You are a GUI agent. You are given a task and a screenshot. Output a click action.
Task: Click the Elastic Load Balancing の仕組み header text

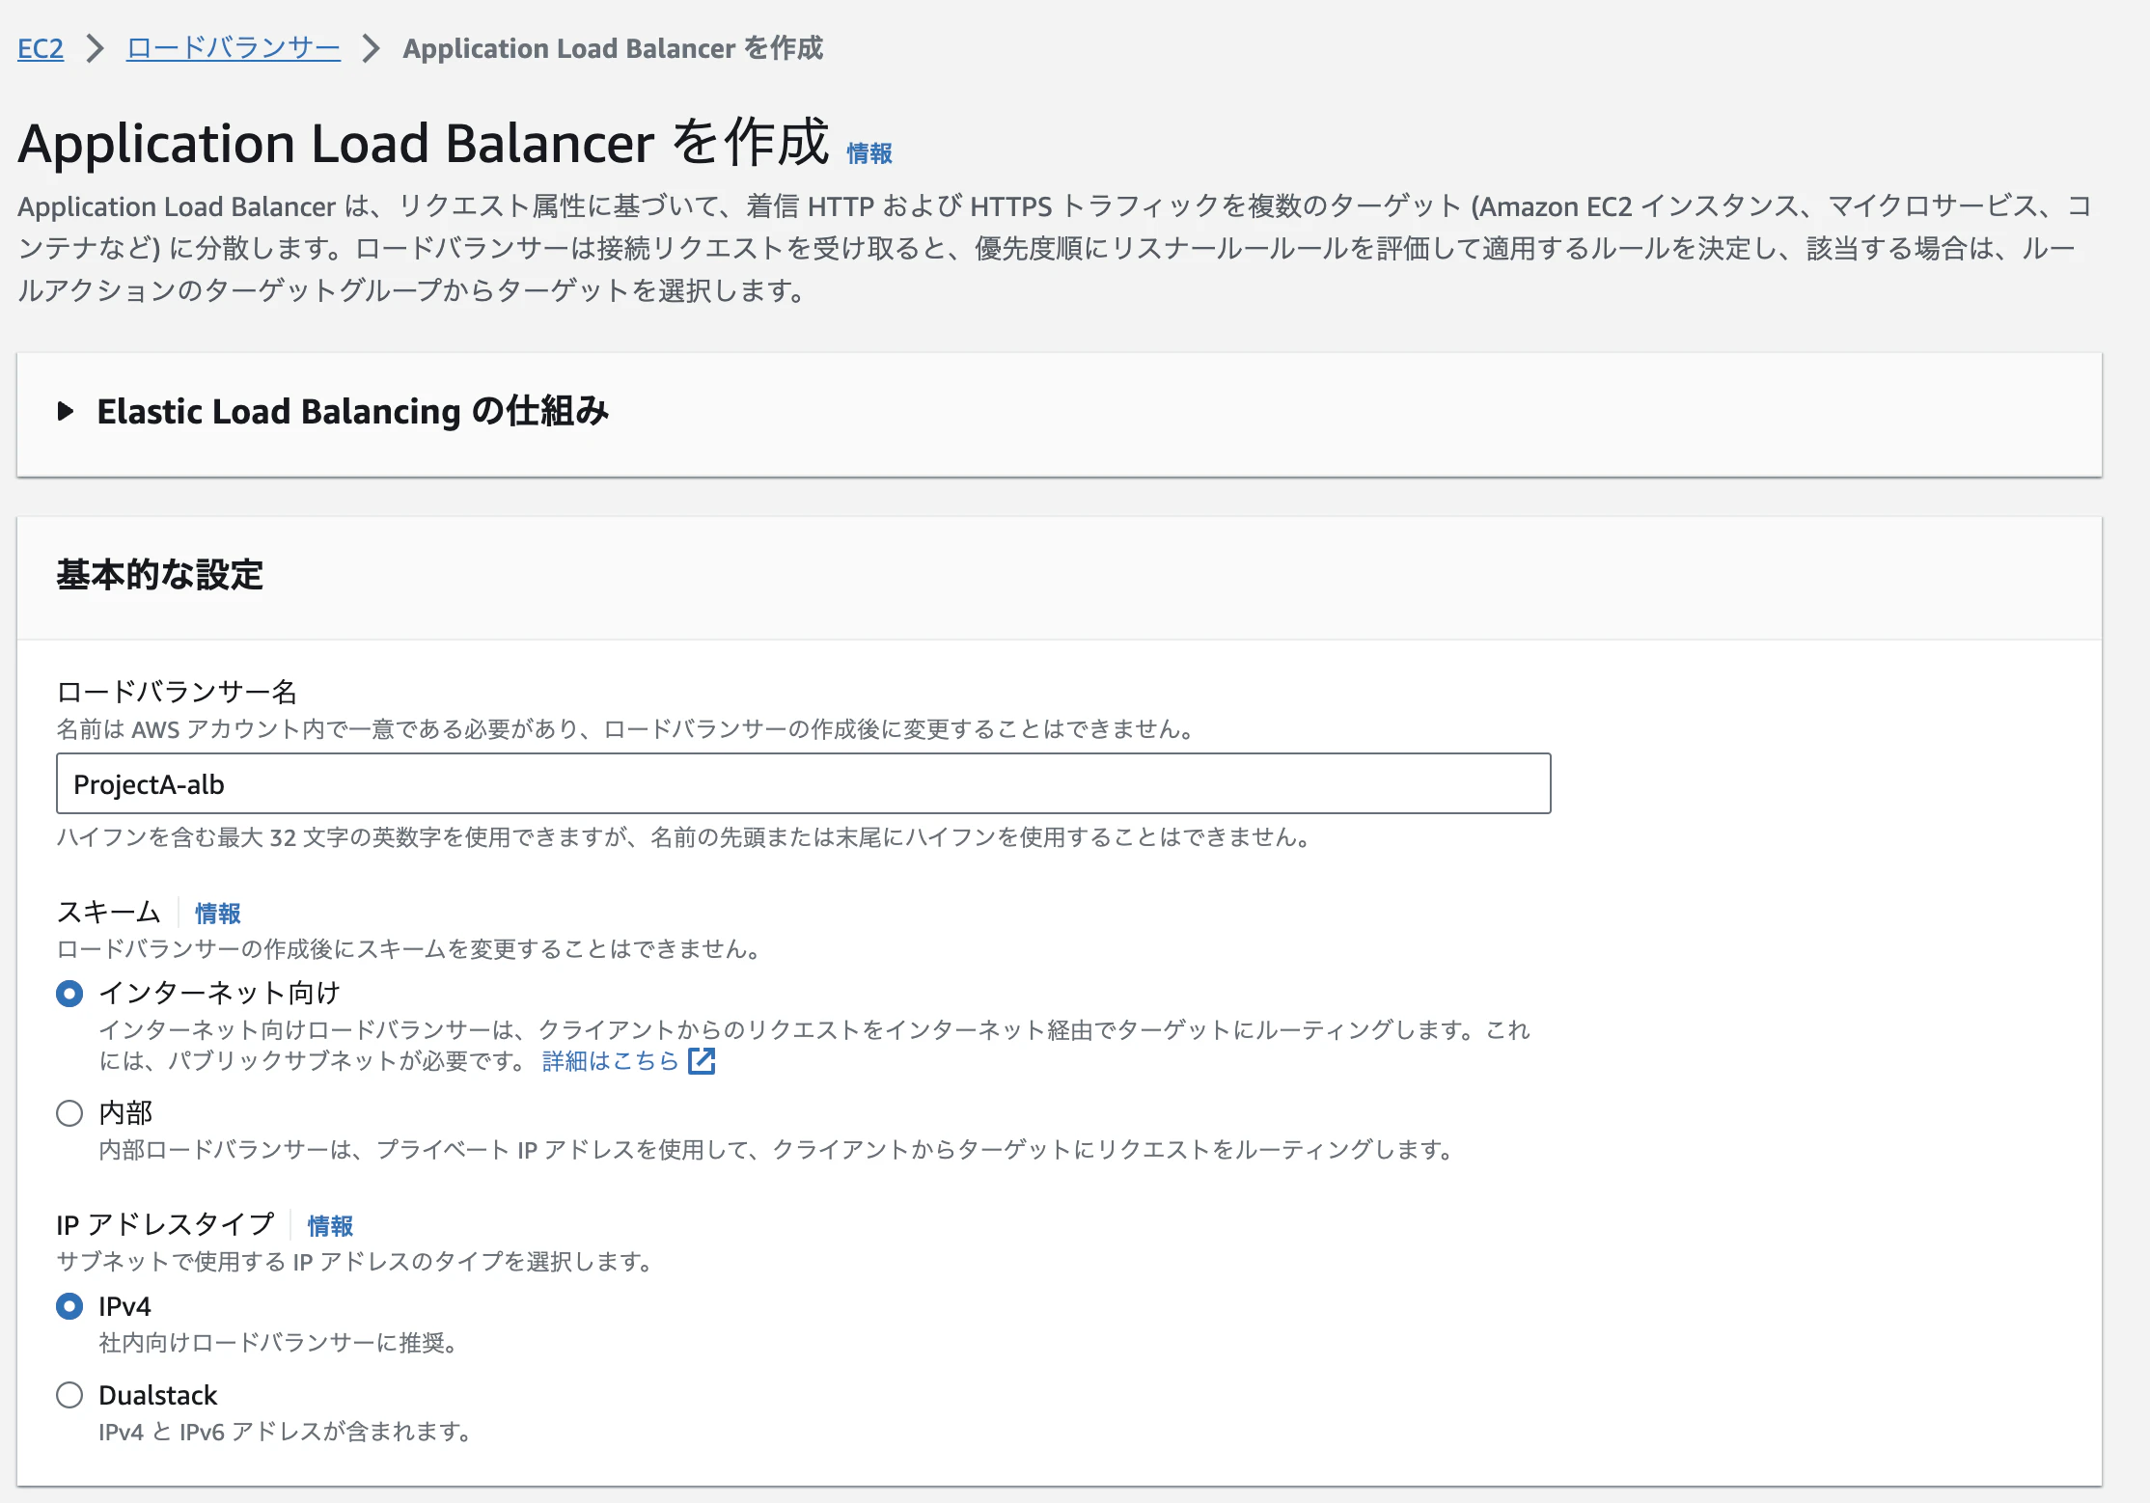click(353, 412)
